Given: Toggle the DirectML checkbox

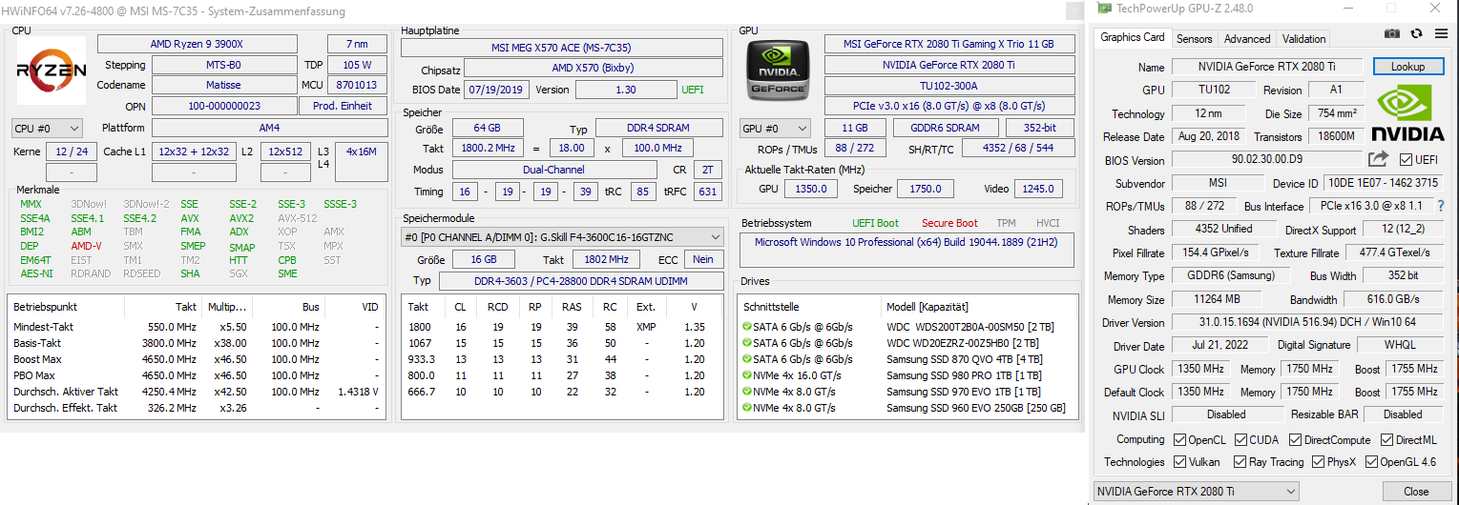Looking at the screenshot, I should click(x=1387, y=440).
